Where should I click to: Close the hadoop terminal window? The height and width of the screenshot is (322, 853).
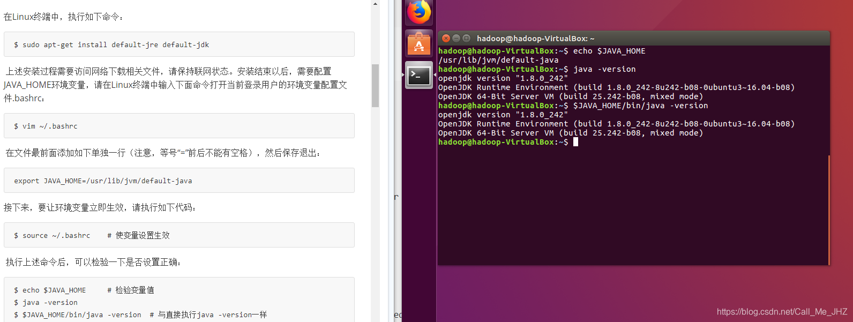pyautogui.click(x=446, y=38)
